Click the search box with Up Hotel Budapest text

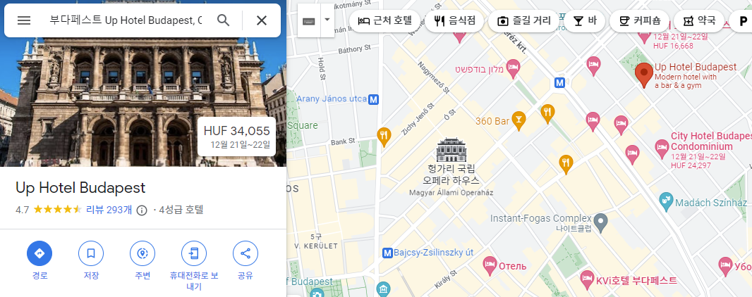(x=126, y=20)
